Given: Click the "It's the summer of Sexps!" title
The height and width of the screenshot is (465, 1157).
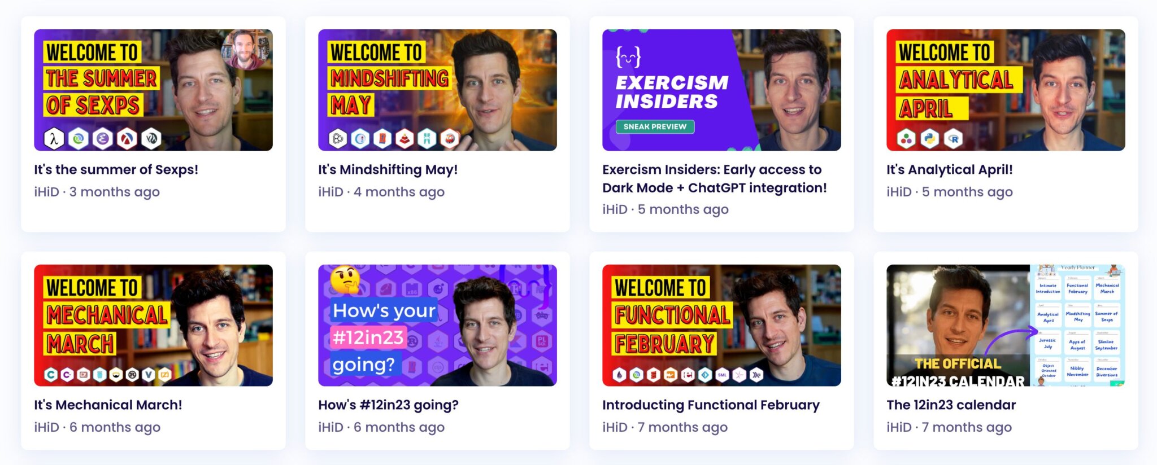Looking at the screenshot, I should tap(116, 169).
